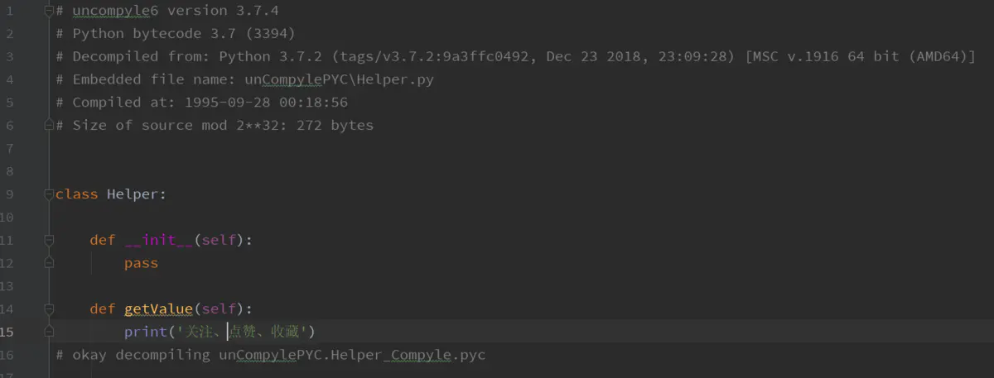Collapse the class Helper fold marker
994x378 pixels.
[49, 194]
